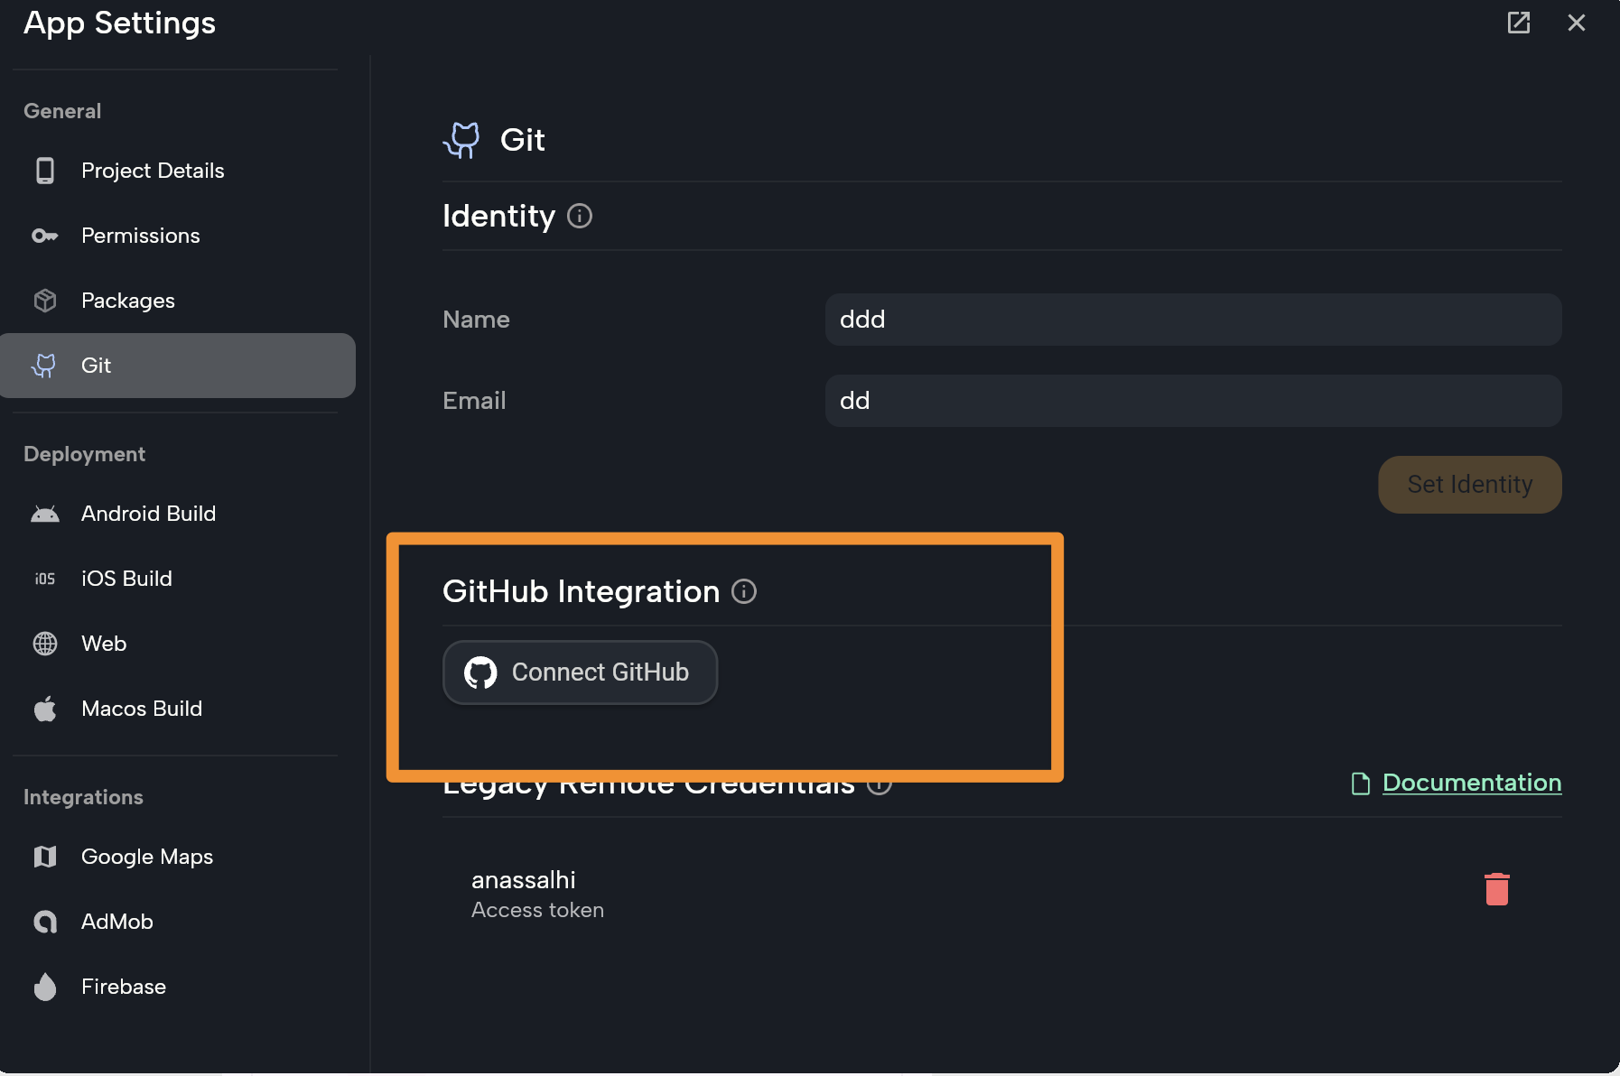
Task: Click the Connect GitHub button
Action: (x=580, y=672)
